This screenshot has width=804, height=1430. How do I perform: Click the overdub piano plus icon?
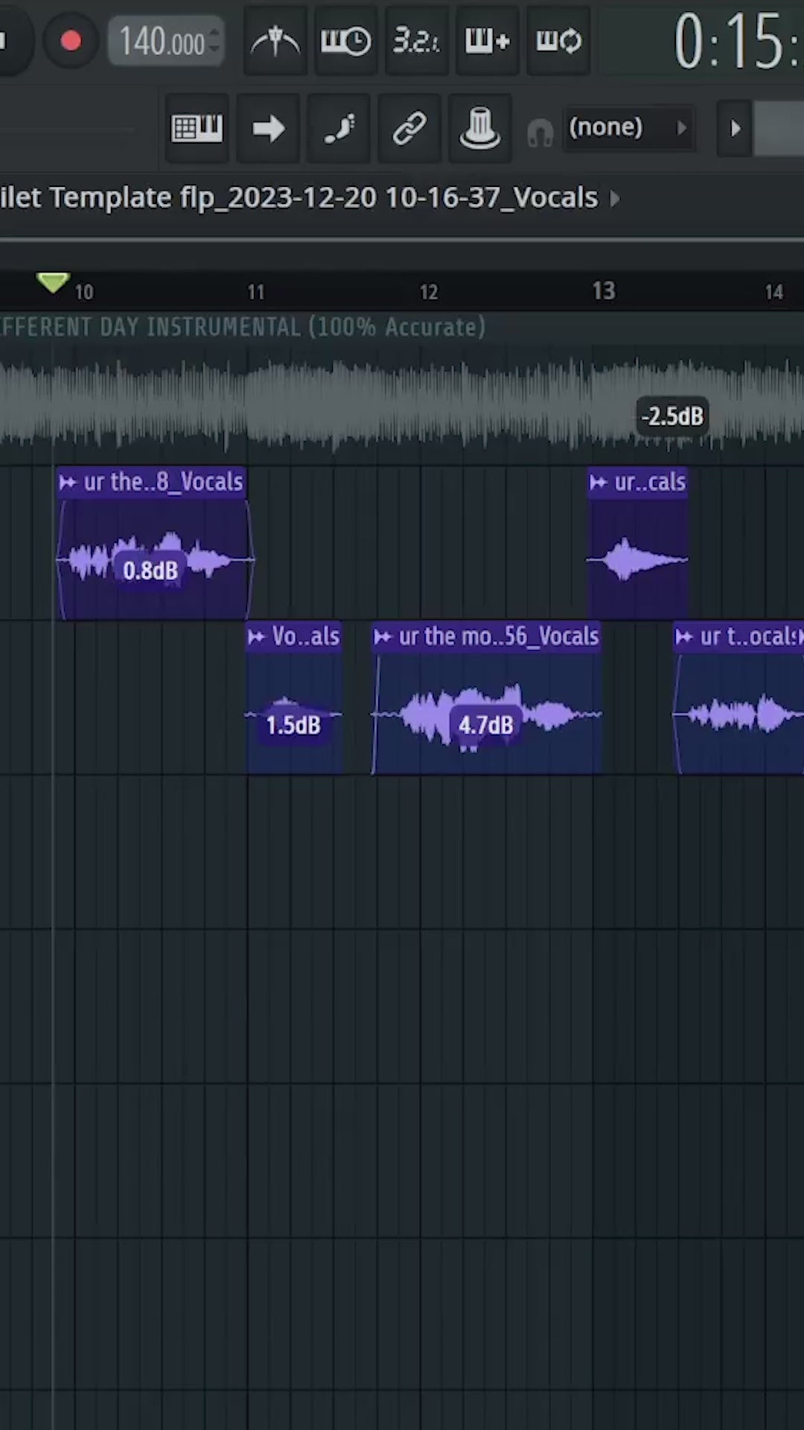(487, 42)
